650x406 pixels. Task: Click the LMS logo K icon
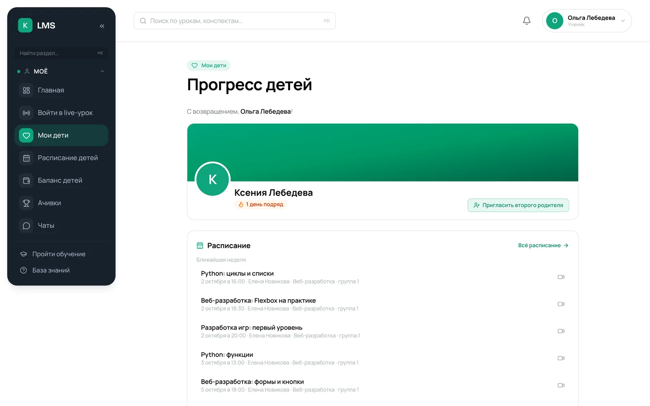[25, 25]
